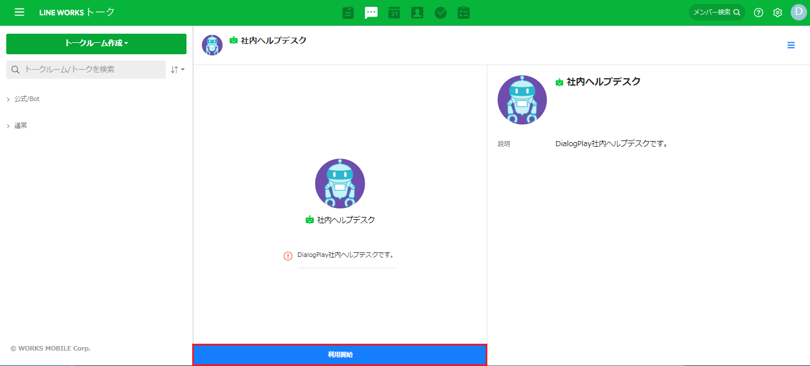Viewport: 810px width, 366px height.
Task: Click the 社内ヘルプデスク name below the center avatar
Action: coord(346,220)
